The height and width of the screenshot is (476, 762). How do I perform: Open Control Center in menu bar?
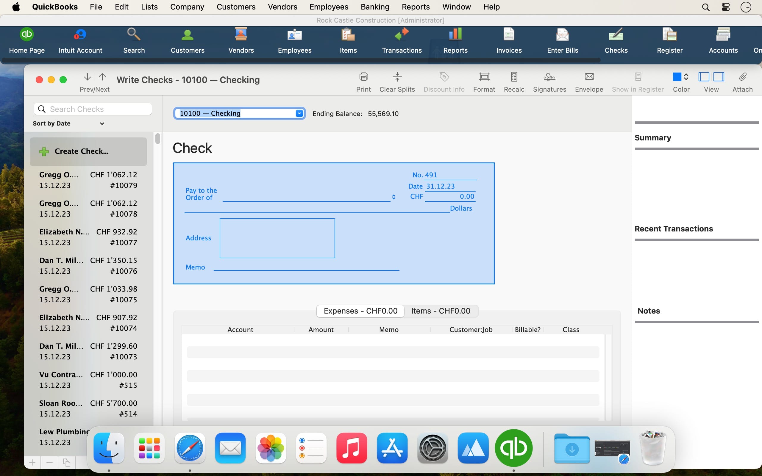click(x=725, y=7)
